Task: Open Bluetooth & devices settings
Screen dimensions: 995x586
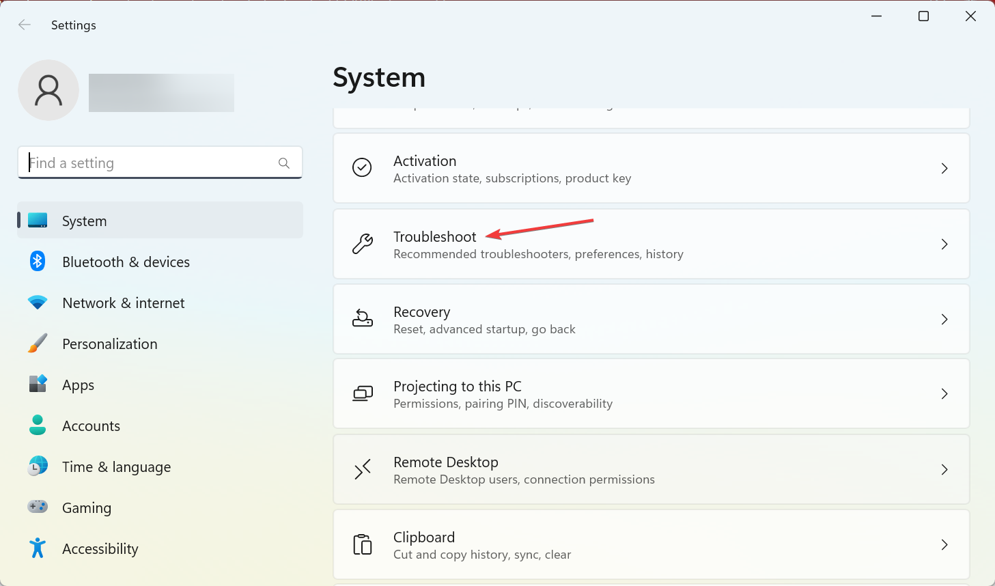Action: 160,262
